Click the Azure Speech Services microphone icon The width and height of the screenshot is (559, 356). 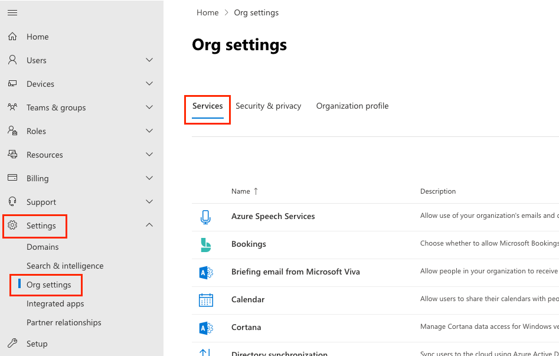(205, 217)
